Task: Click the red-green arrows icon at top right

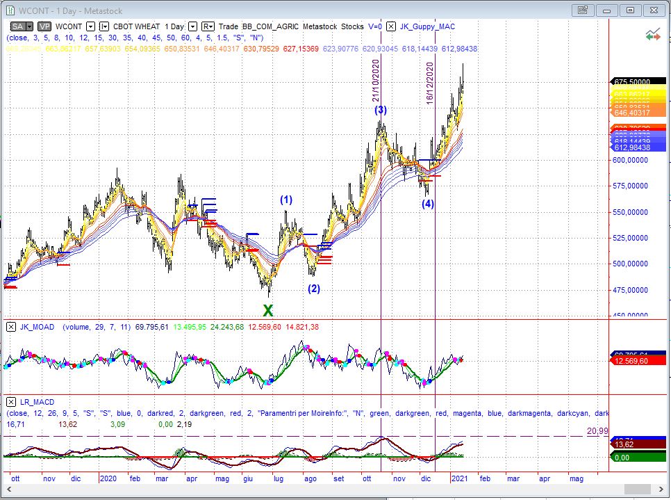Action: (x=653, y=35)
